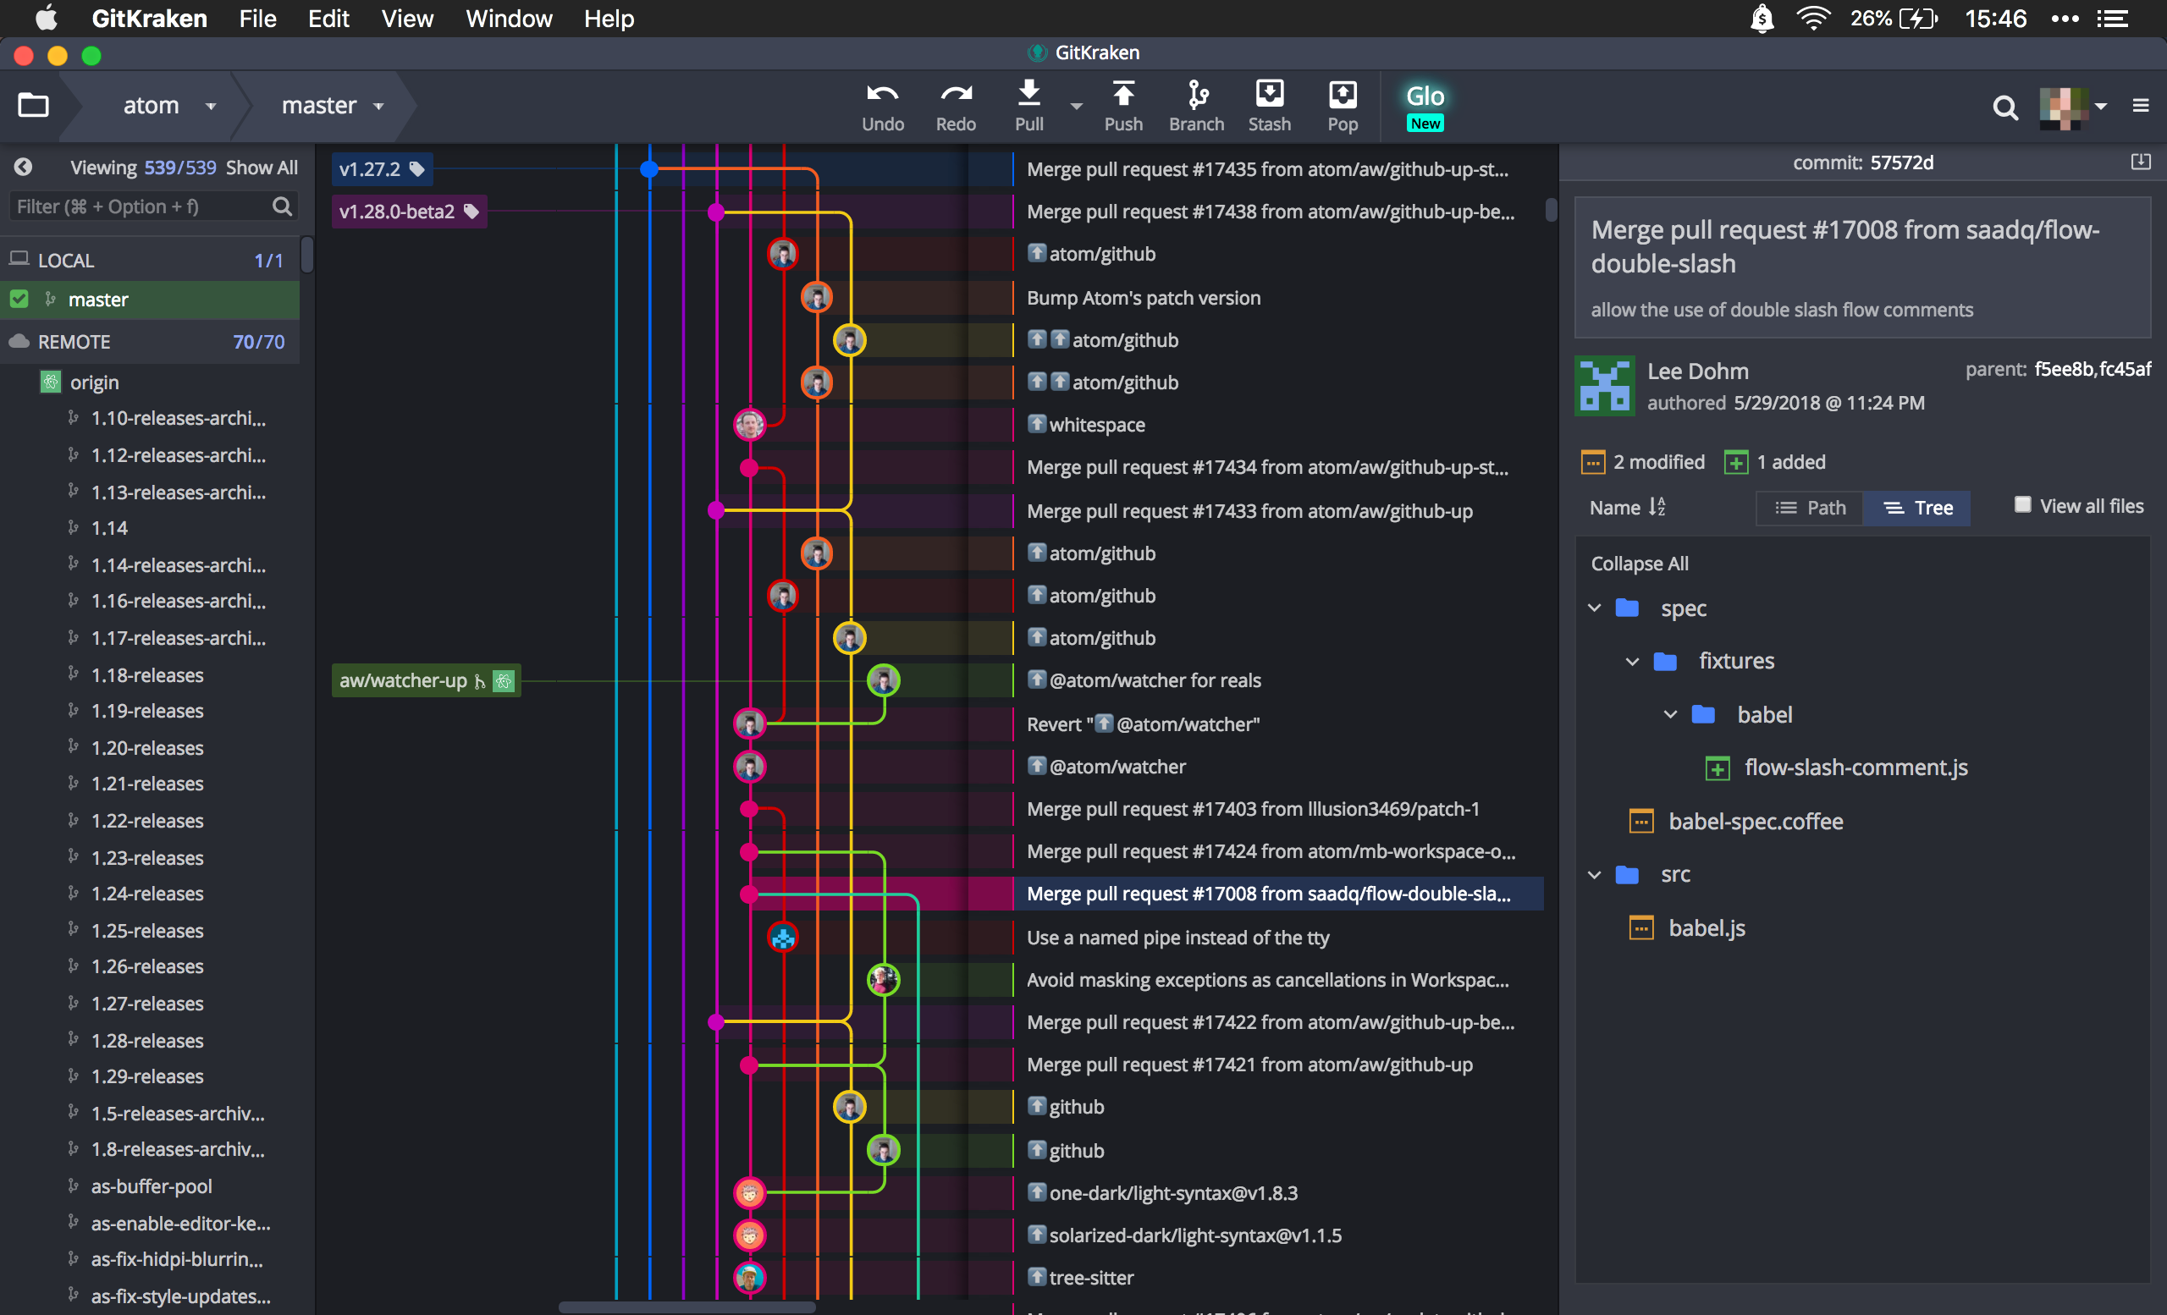Open the repository folder icon
Image resolution: width=2167 pixels, height=1315 pixels.
33,106
